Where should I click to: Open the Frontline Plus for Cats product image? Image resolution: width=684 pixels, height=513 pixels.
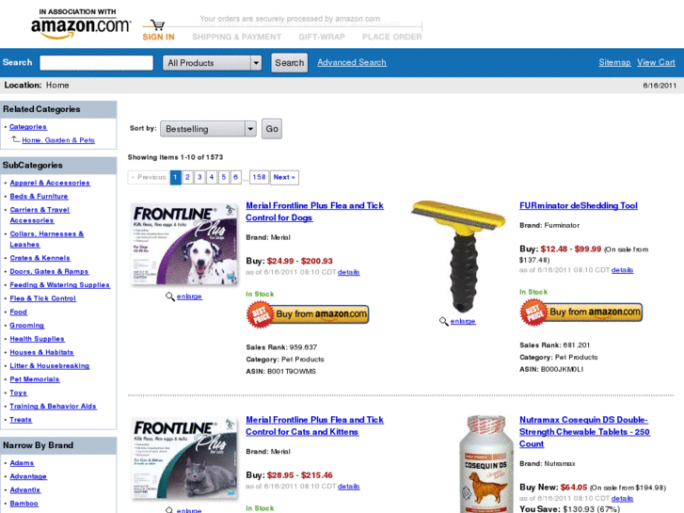coord(184,458)
